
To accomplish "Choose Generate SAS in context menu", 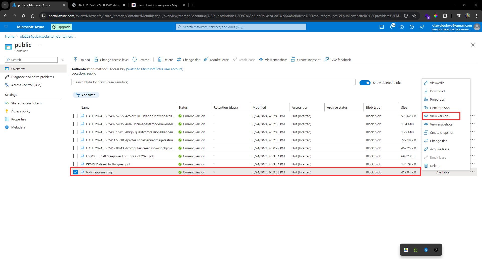I will [x=440, y=108].
